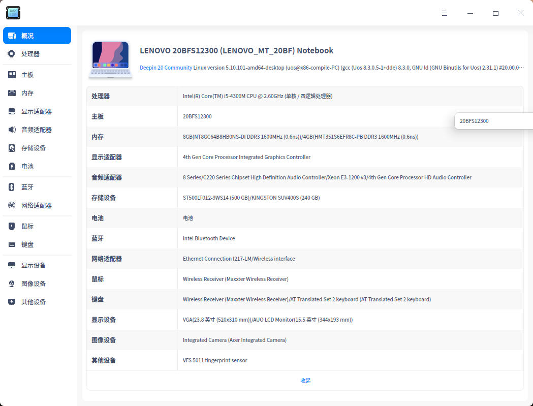
Task: Click the 图像设备 camera icon
Action: [11, 283]
